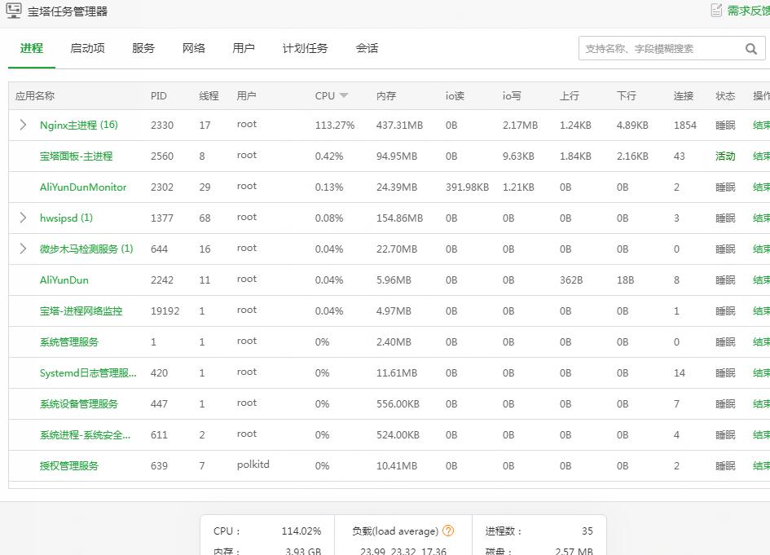End the Nginx主进程 process

(761, 126)
